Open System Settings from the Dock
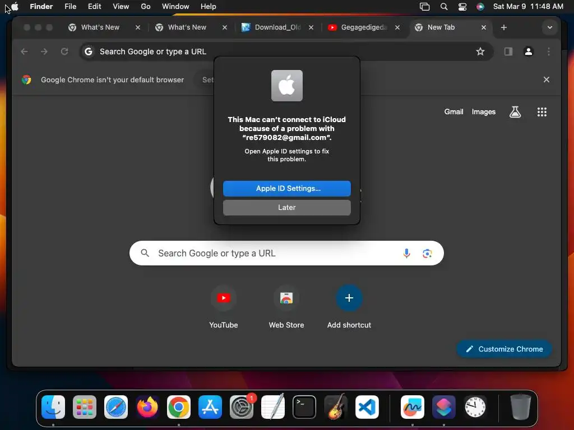Image resolution: width=574 pixels, height=430 pixels. 242,407
